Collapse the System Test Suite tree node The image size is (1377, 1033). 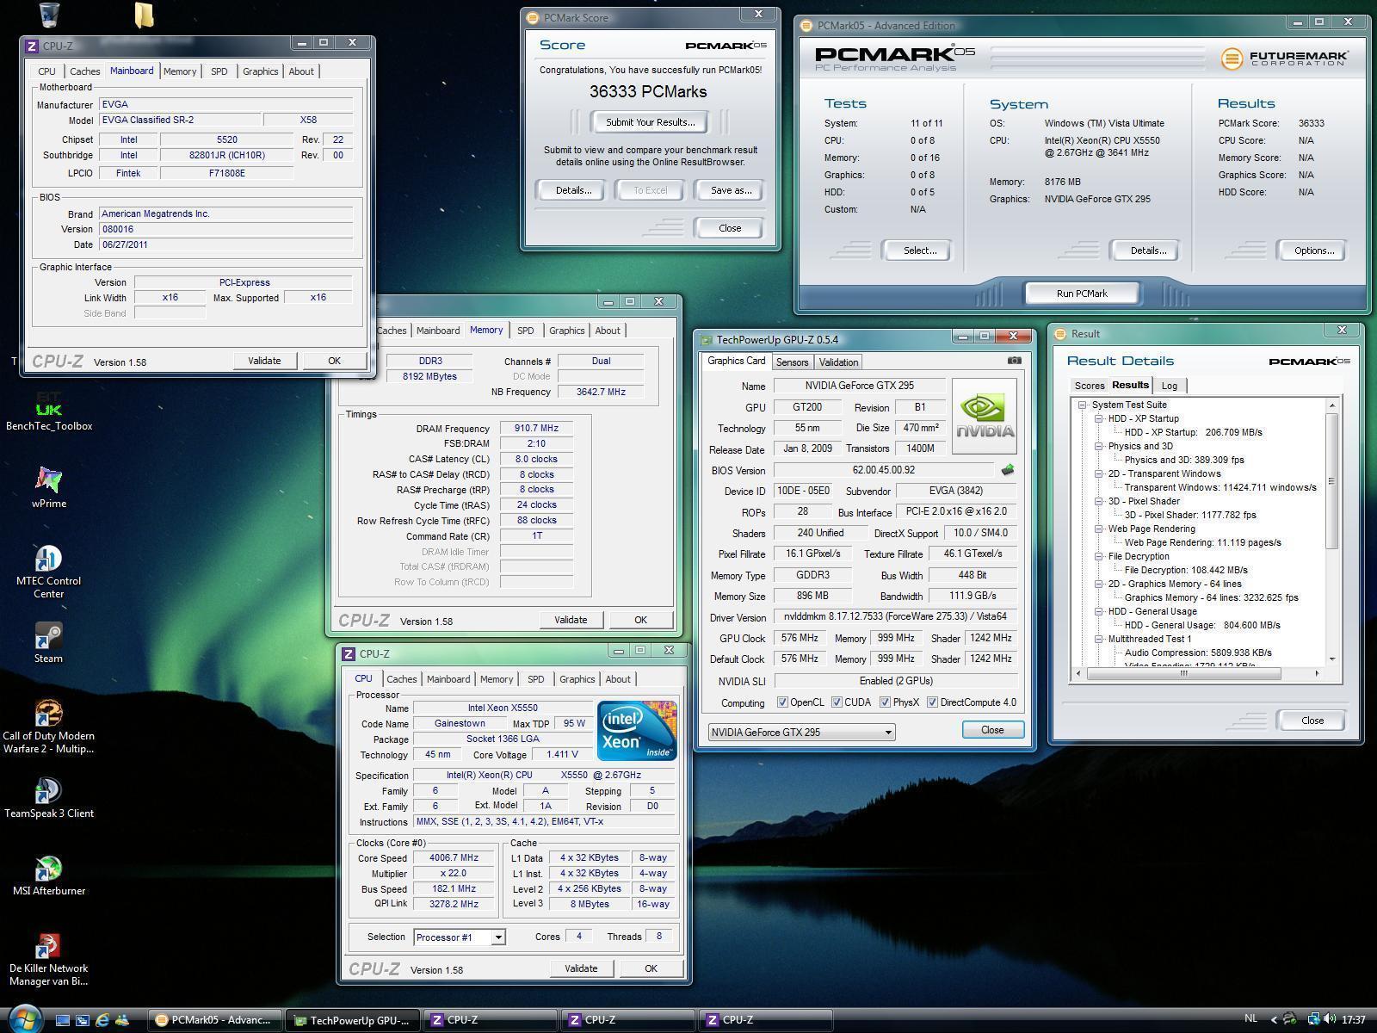1082,405
